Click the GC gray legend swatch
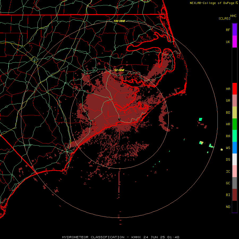The height and width of the screenshot is (239, 239). [234, 183]
